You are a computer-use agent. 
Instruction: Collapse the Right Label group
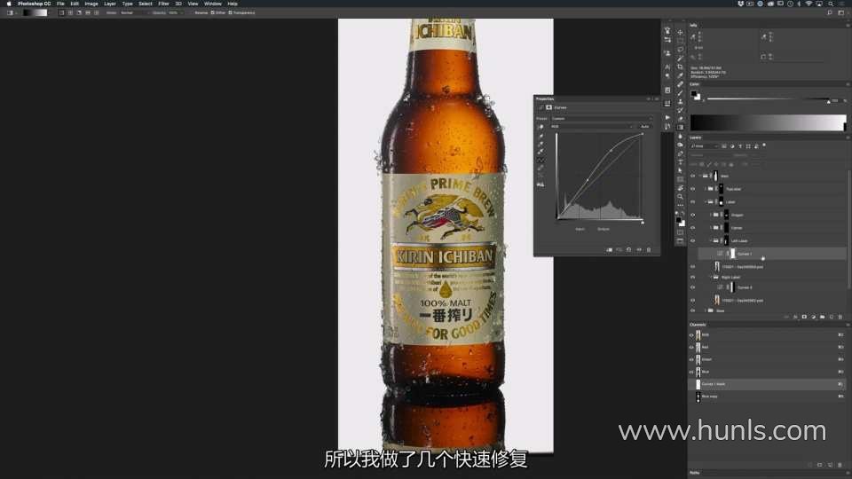[711, 277]
